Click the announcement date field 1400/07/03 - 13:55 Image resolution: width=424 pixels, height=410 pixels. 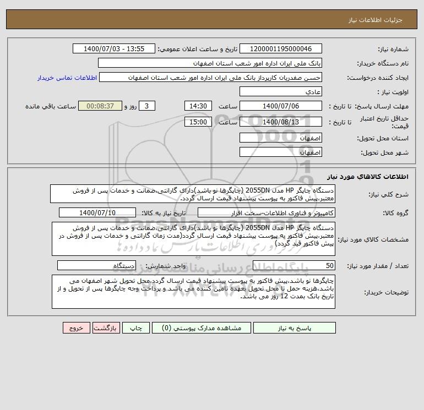coord(114,48)
